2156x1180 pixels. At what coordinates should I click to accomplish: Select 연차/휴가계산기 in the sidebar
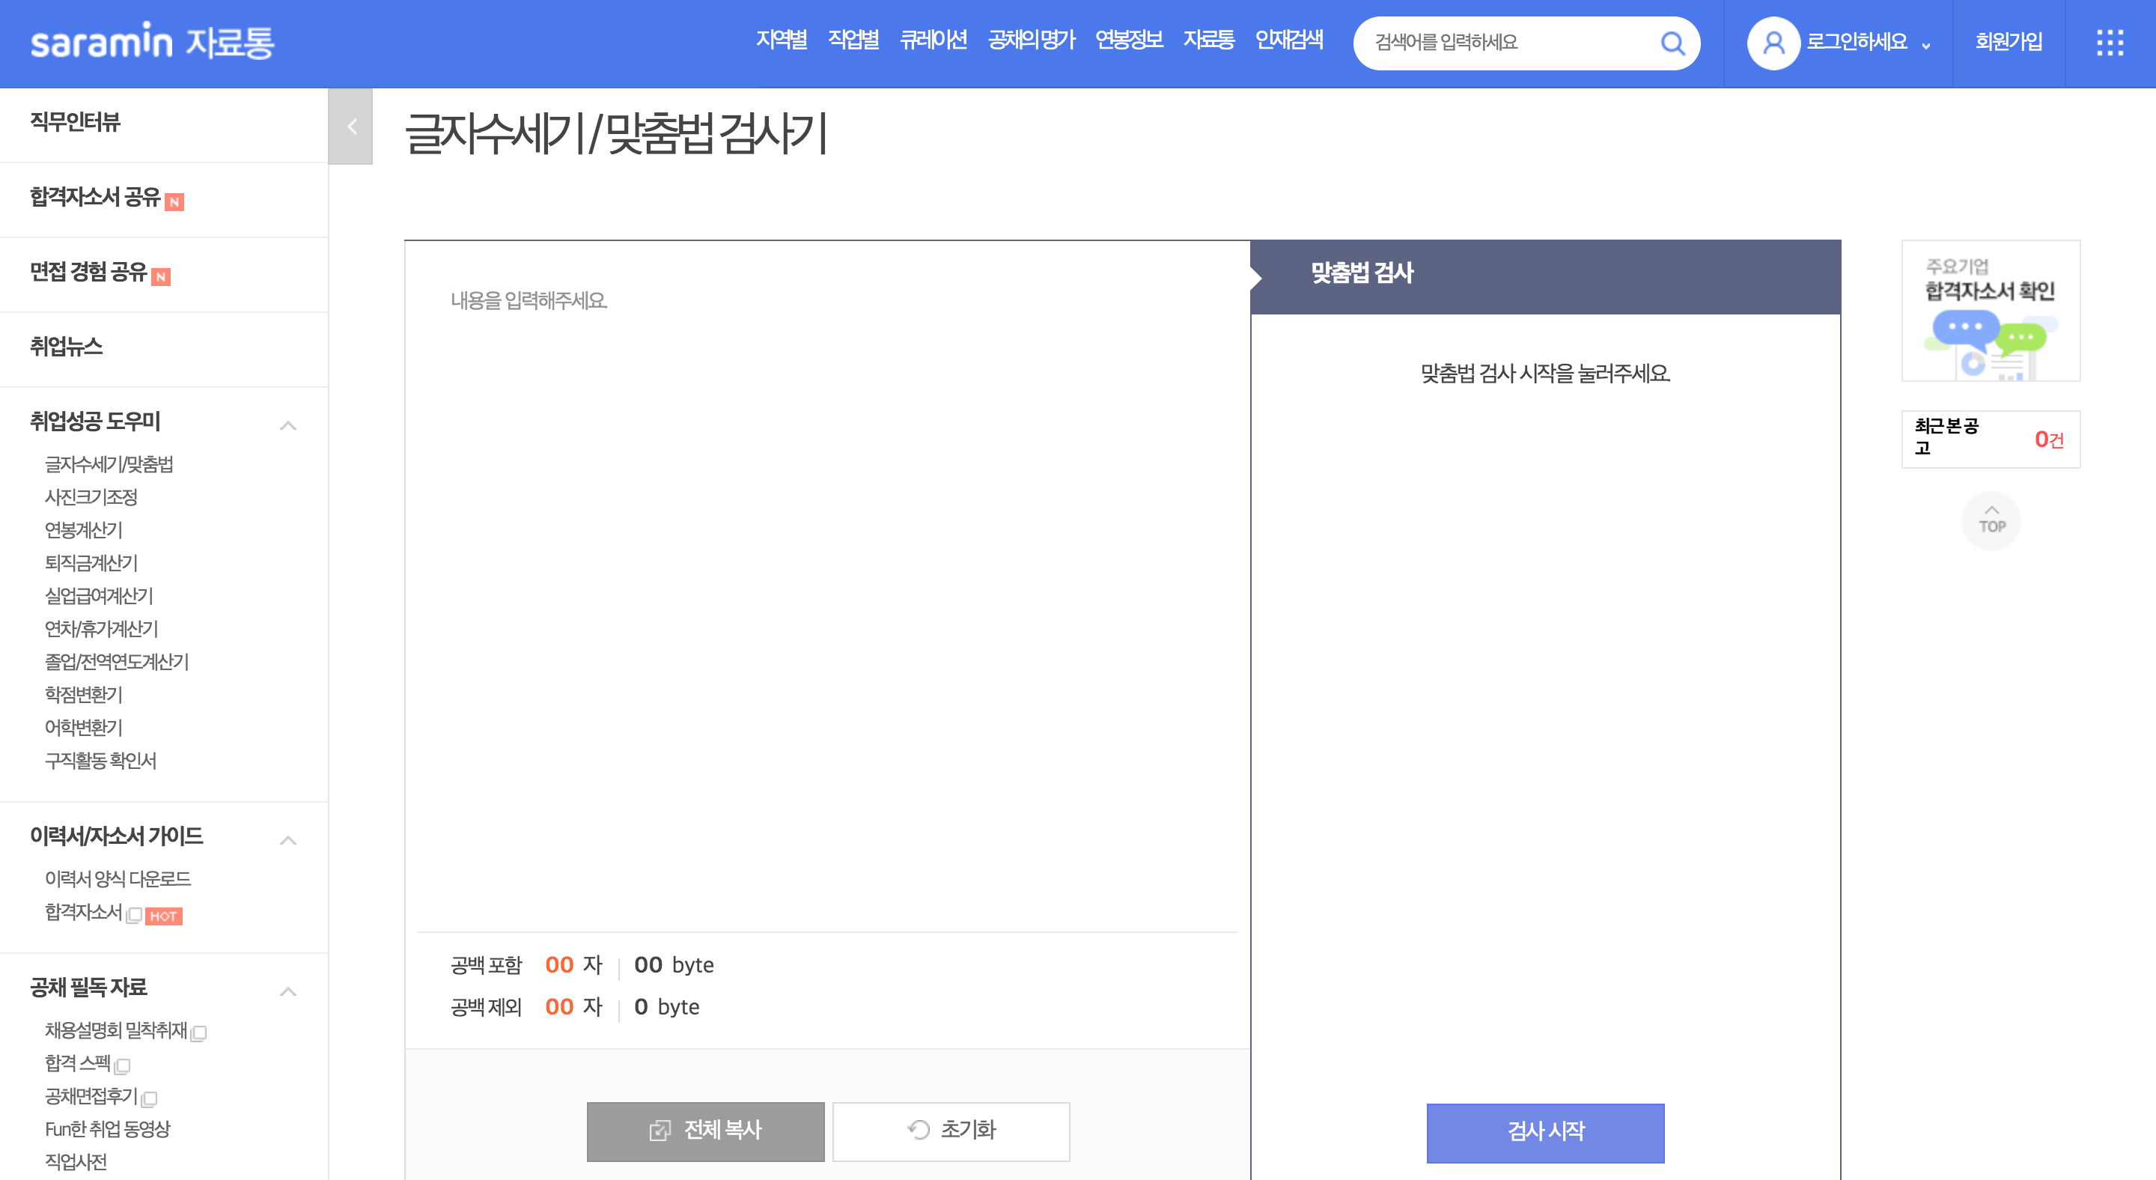[101, 628]
